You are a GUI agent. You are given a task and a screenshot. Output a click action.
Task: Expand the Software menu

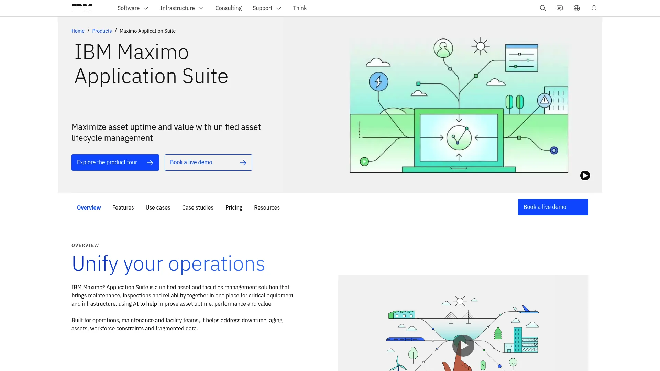[133, 8]
